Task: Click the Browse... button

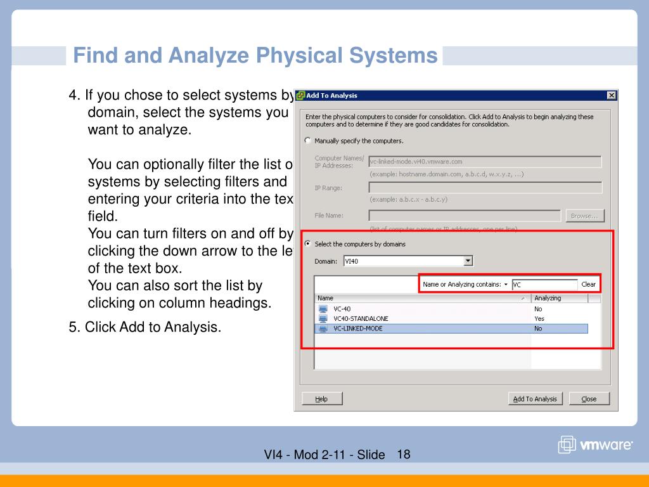Action: [584, 216]
